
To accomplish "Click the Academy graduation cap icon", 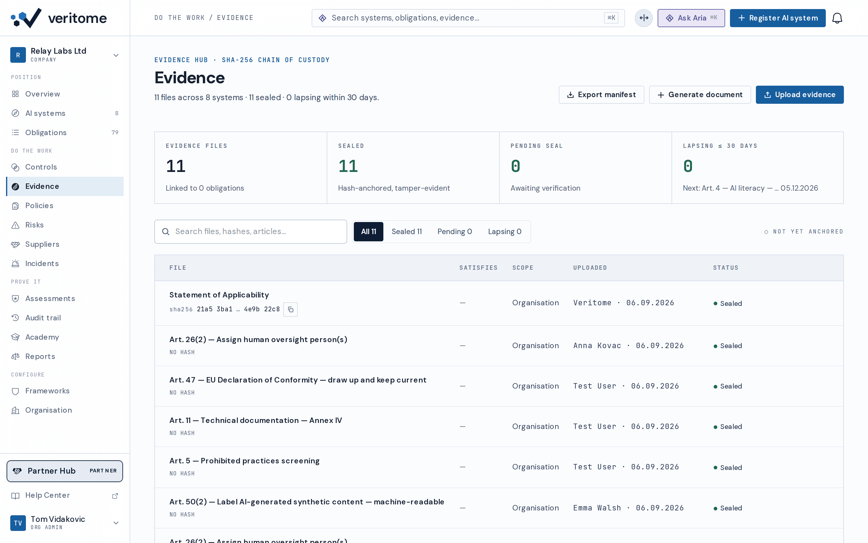I will click(x=15, y=337).
